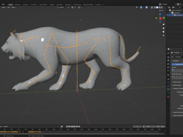This screenshot has width=183, height=137.
Task: Click the Pose Position button
Action: coord(177,64)
